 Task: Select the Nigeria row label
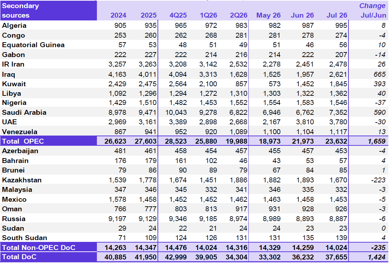tap(14, 102)
